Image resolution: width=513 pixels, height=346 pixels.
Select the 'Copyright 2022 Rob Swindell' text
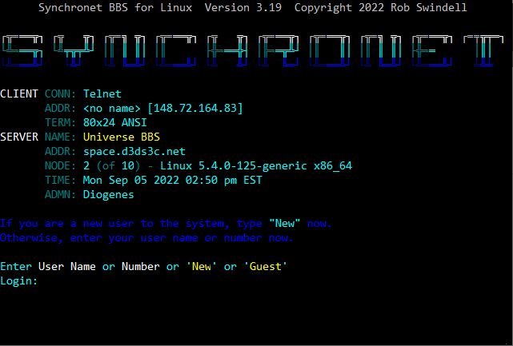point(380,7)
